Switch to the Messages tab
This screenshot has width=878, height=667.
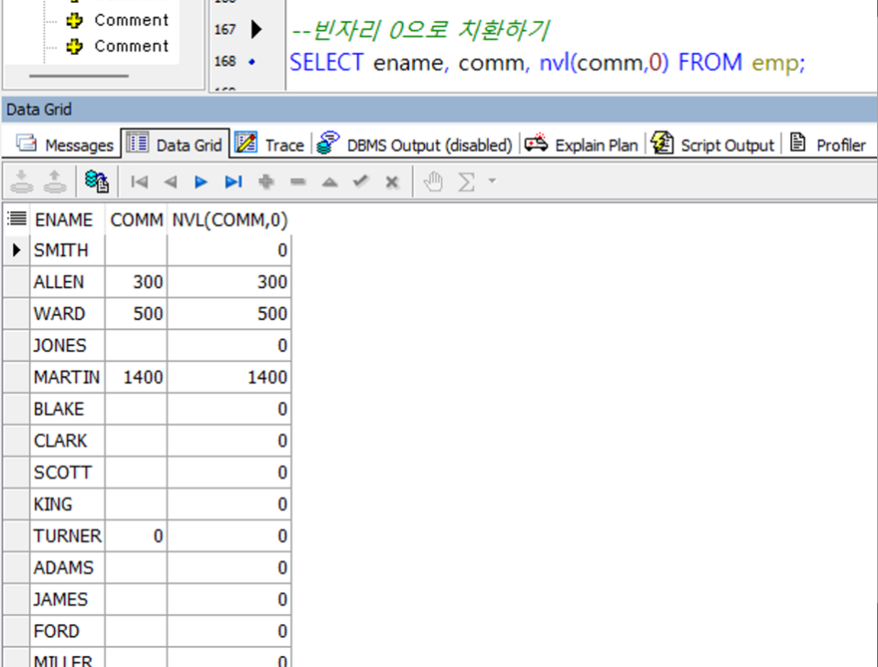coord(65,145)
